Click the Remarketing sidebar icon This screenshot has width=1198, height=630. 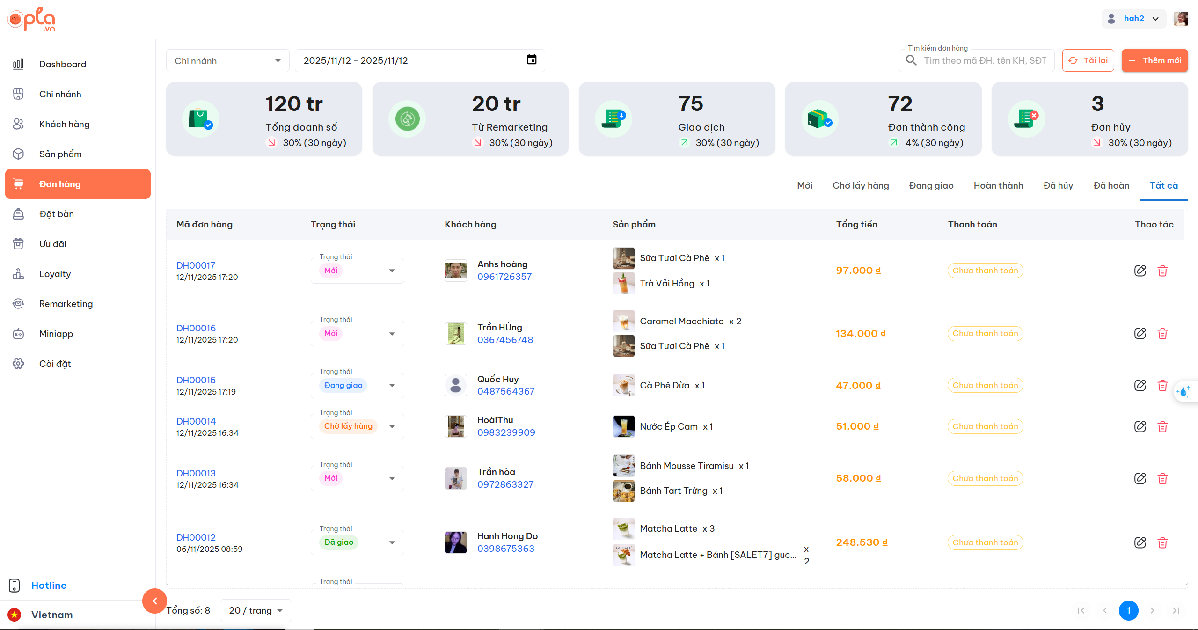[x=18, y=304]
